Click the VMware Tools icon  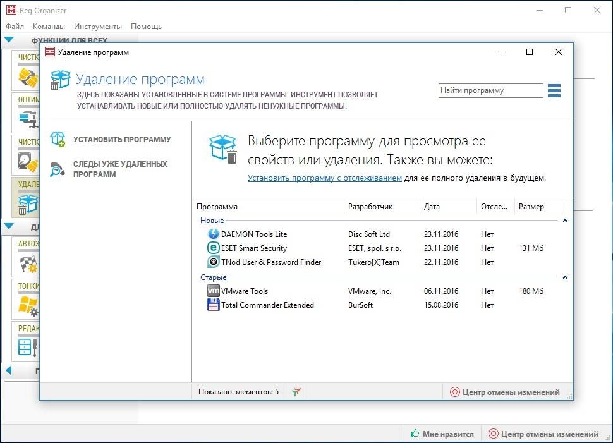click(x=213, y=291)
